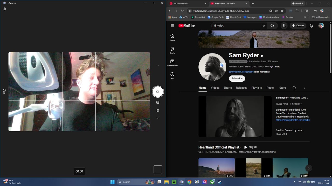Open the HermitCraft bookmark

pos(234,17)
